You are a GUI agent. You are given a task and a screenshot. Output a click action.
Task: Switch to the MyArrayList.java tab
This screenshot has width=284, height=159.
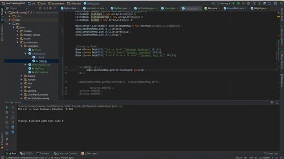(95, 8)
